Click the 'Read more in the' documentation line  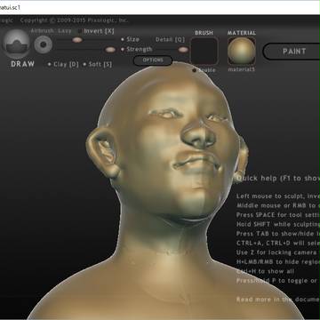pos(278,300)
